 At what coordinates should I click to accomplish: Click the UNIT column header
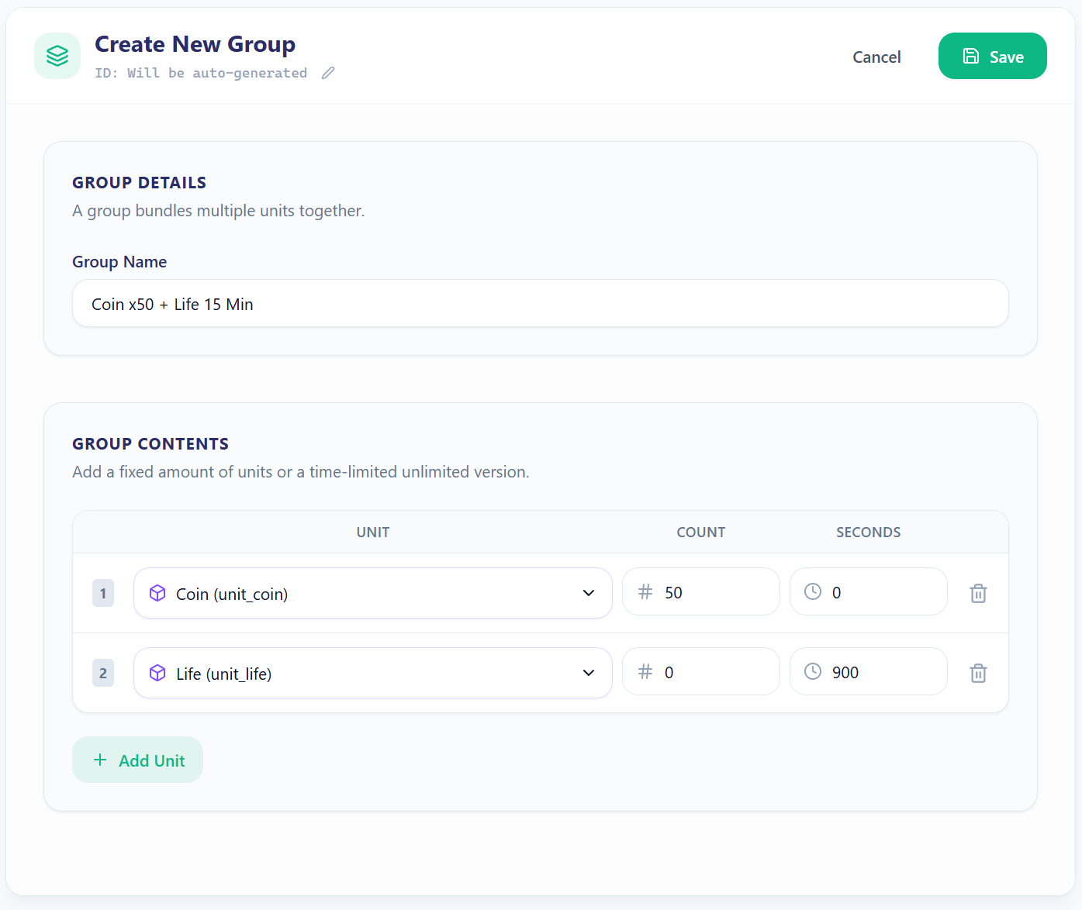373,532
